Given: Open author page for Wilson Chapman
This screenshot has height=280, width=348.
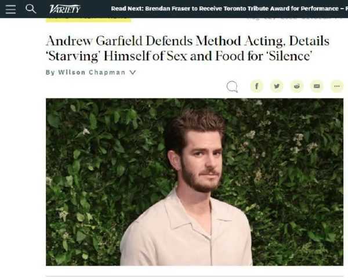Looking at the screenshot, I should (92, 72).
